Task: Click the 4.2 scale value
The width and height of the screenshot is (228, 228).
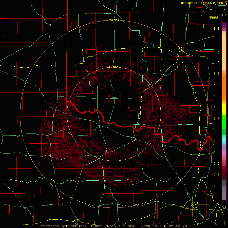Action: coord(217,107)
